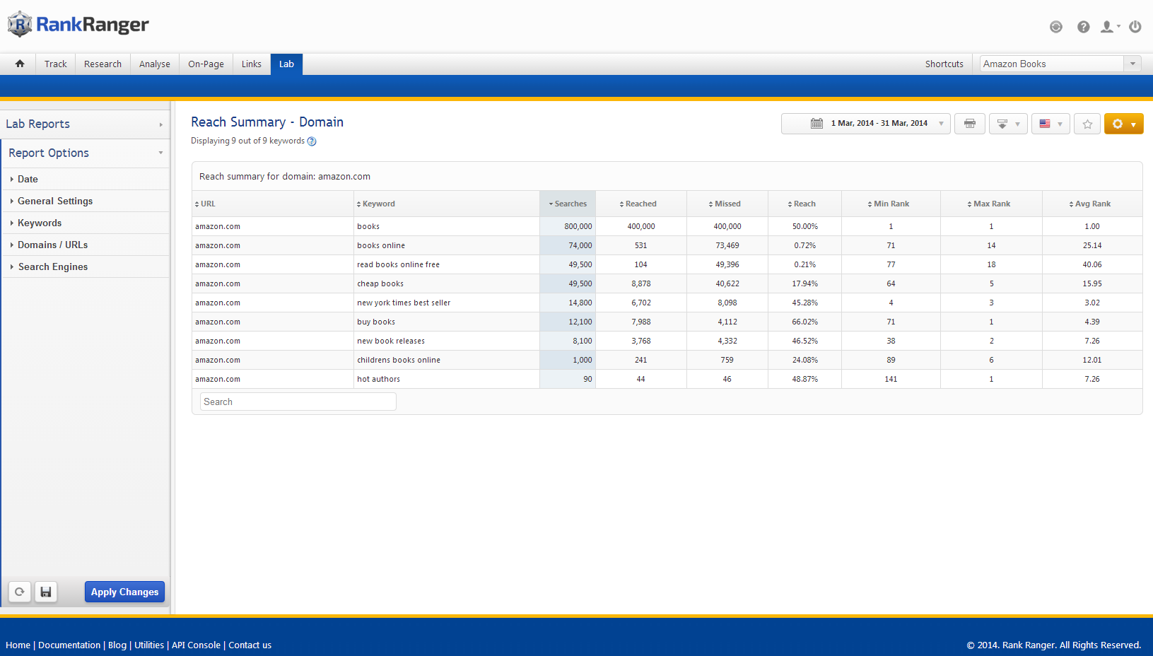Open the Amazon Books campaign dropdown
1153x656 pixels.
click(x=1060, y=64)
